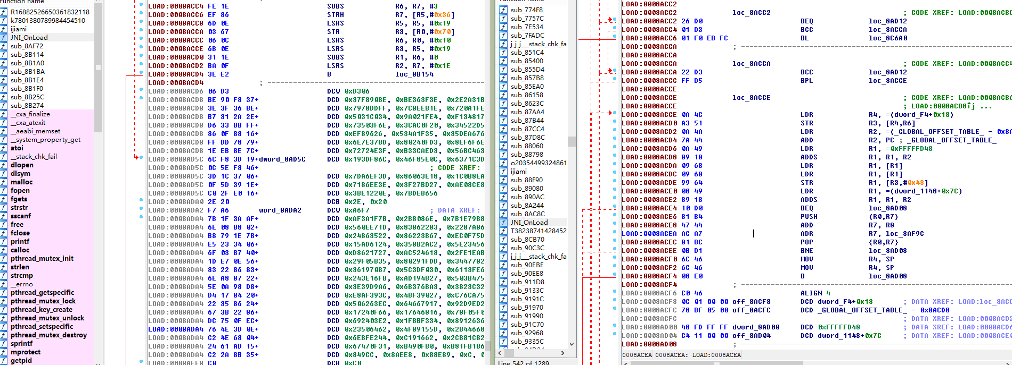Select sub_8AF72 in the left function list
This screenshot has height=365, width=1012.
(x=27, y=46)
